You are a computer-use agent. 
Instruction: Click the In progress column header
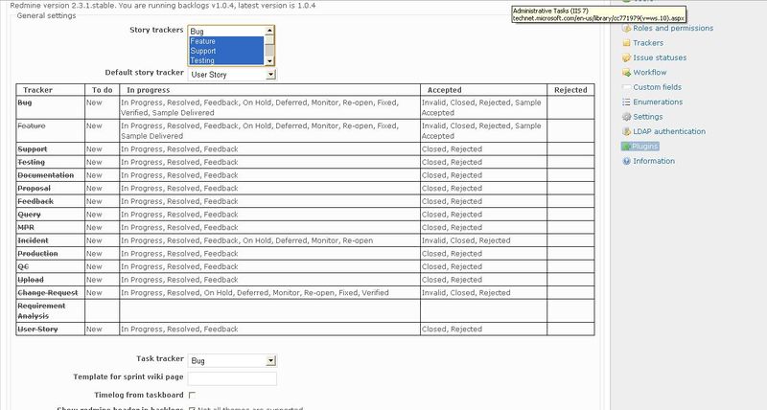(149, 90)
